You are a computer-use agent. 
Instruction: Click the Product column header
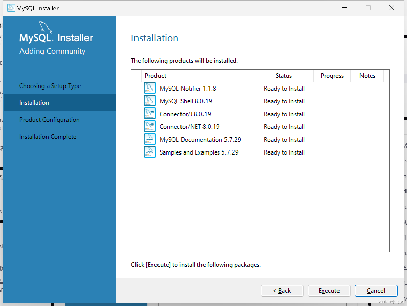tap(197, 76)
